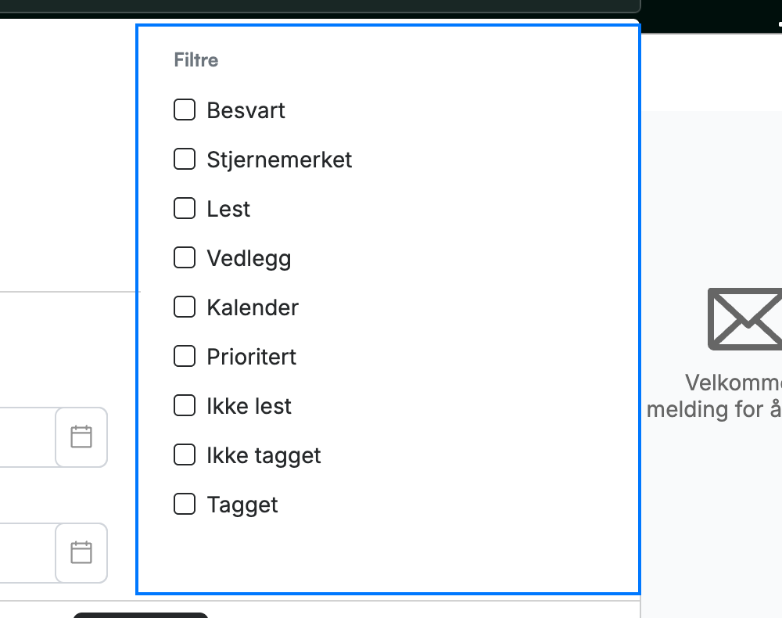Click the envelope icon in the welcome pane

coord(745,318)
